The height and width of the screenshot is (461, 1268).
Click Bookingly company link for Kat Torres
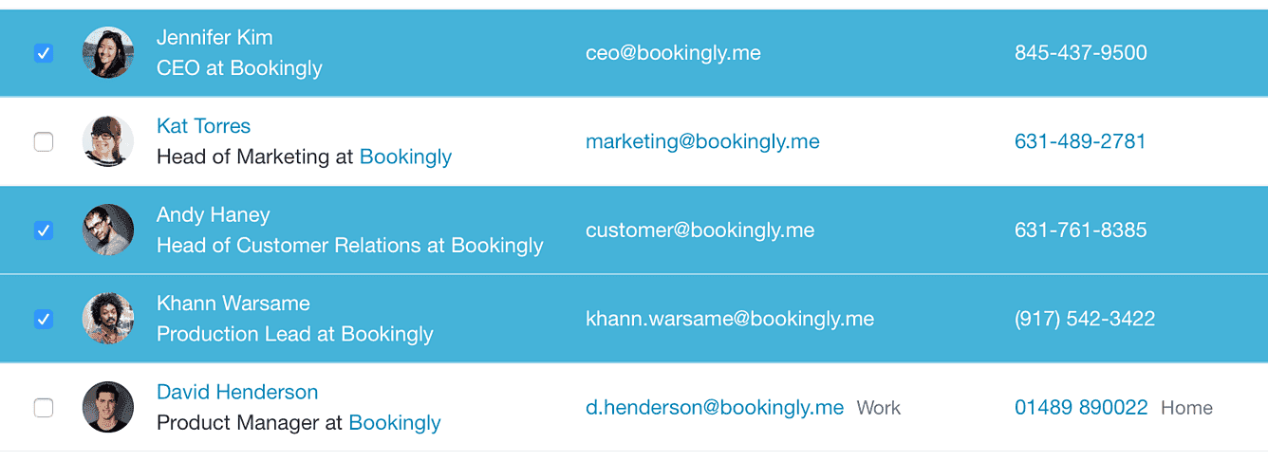point(405,157)
